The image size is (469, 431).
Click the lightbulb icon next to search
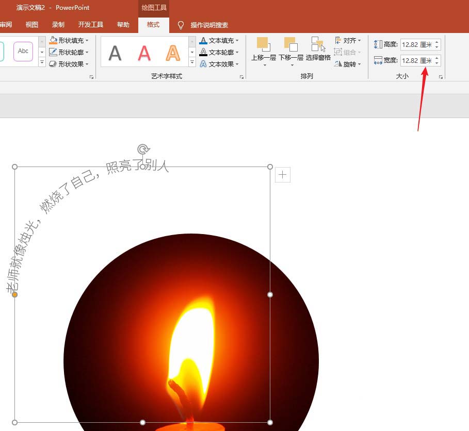coord(181,25)
